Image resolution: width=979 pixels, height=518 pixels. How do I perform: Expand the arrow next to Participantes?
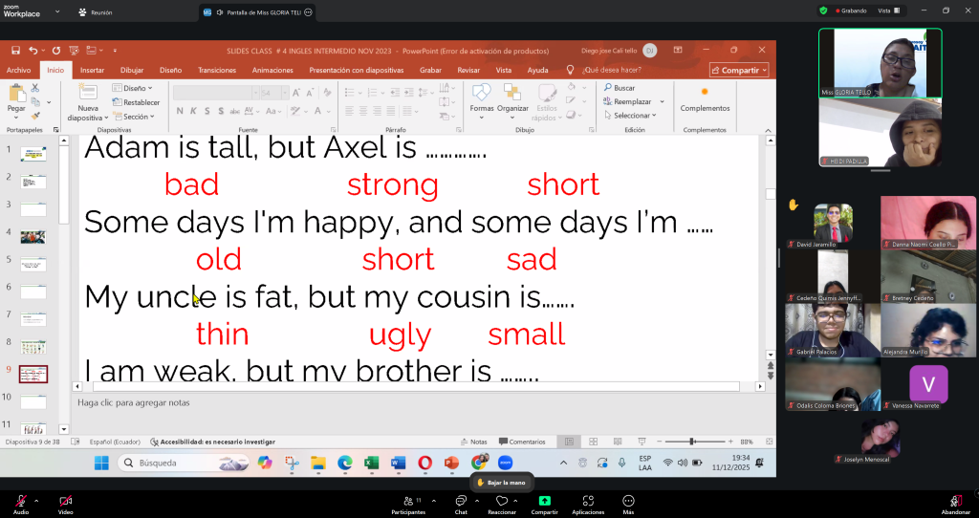tap(433, 500)
